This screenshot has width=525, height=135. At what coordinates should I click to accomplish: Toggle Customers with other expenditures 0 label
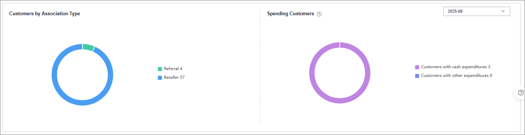pyautogui.click(x=457, y=76)
